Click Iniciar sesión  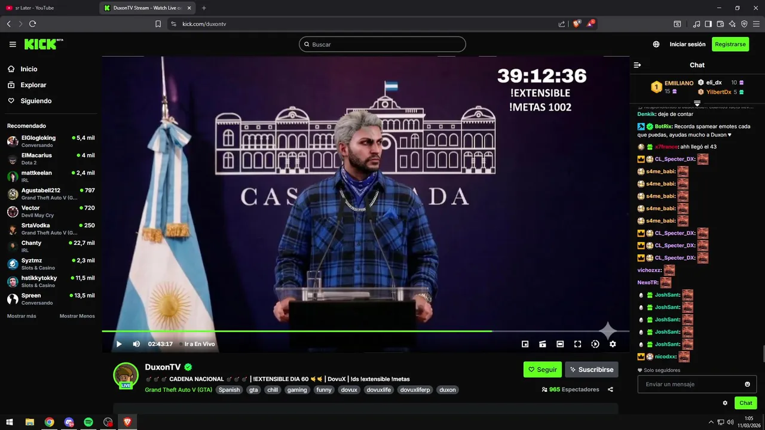[687, 44]
